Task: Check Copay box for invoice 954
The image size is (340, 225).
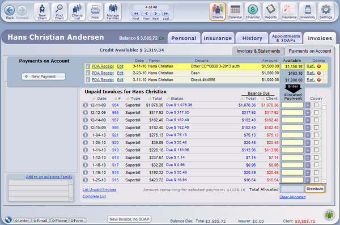Action: pyautogui.click(x=316, y=105)
